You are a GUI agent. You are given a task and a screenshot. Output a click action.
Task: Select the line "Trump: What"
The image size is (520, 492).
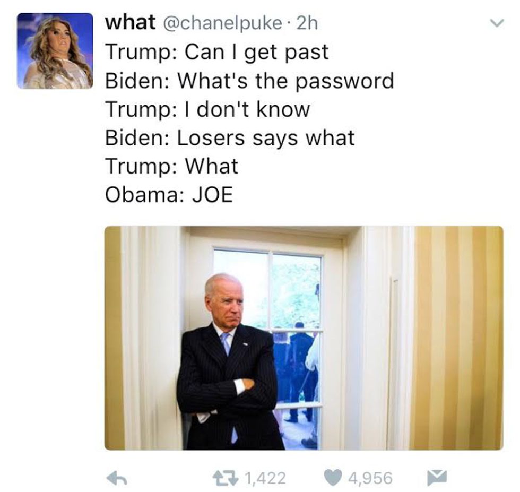[172, 166]
